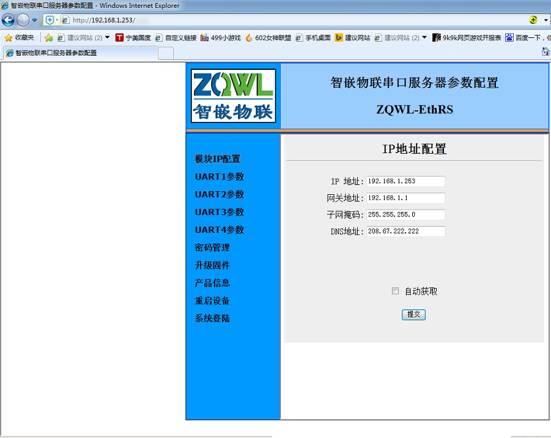Open the new blank tab button
This screenshot has width=551, height=438.
(x=165, y=53)
